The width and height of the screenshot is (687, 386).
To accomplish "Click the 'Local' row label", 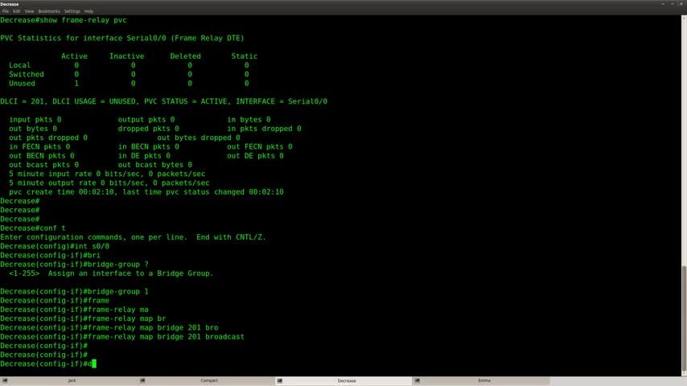I will (x=20, y=65).
